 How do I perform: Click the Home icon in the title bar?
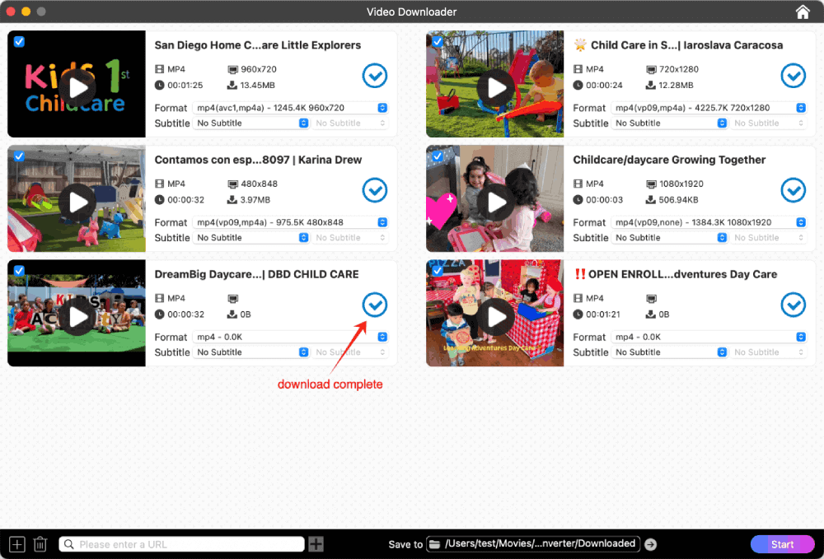coord(803,12)
